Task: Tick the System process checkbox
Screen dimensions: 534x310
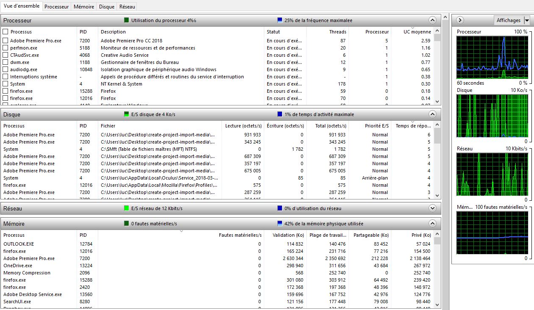Action: (6, 84)
